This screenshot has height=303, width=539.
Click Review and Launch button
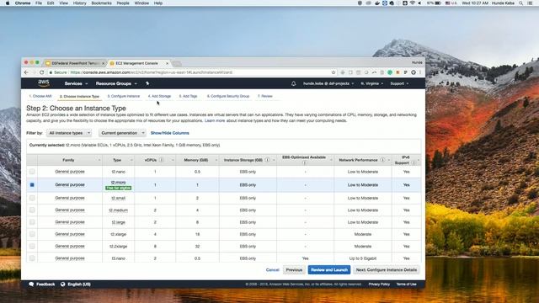pos(329,269)
